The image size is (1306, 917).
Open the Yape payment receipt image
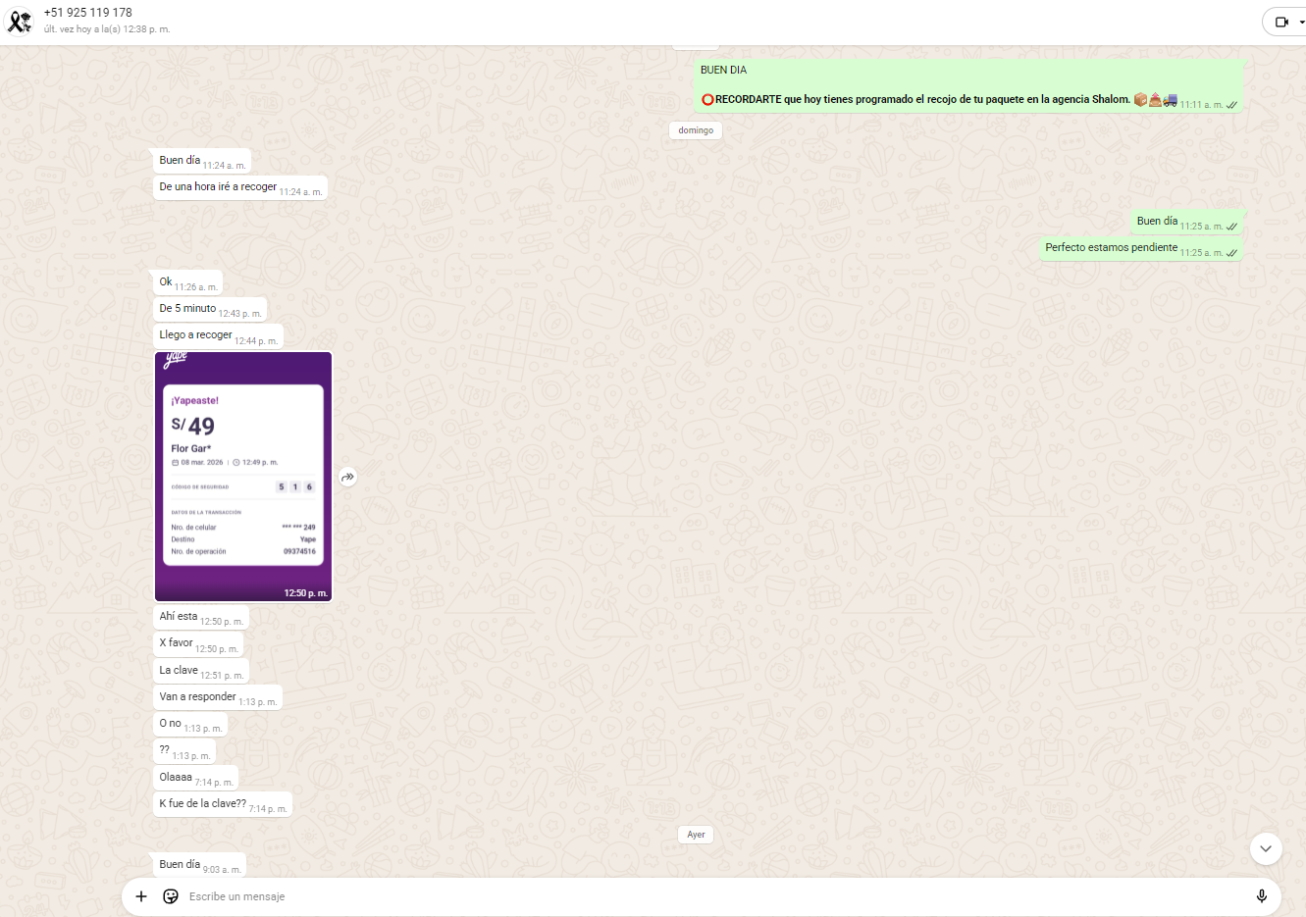(243, 476)
